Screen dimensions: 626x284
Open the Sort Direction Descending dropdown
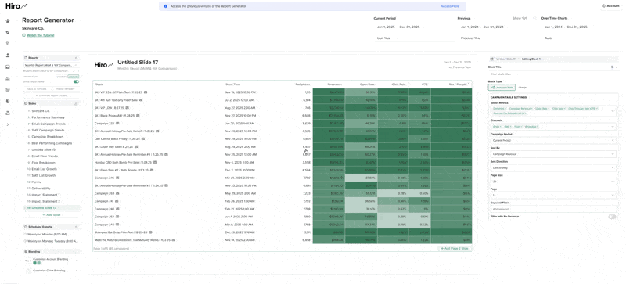553,167
